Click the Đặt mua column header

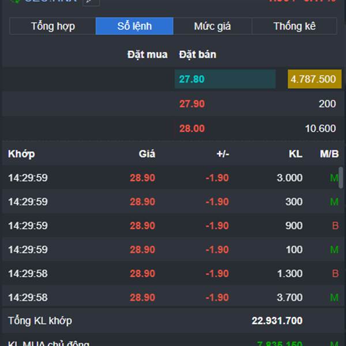(x=148, y=55)
